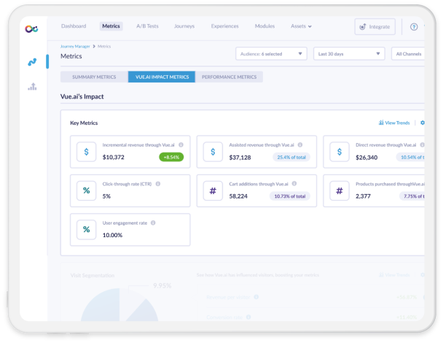443x343 pixels.
Task: Click the gear icon in Key Metrics
Action: 422,123
